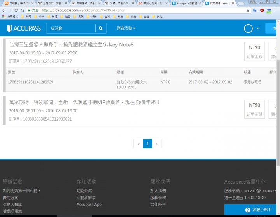Select order number 1608020338541012939021

(47, 119)
